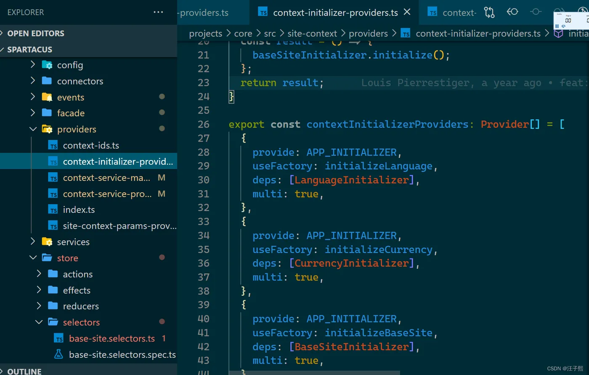Screen dimensions: 589x375
Task: Expand the config folder chevron
Action: [33, 65]
